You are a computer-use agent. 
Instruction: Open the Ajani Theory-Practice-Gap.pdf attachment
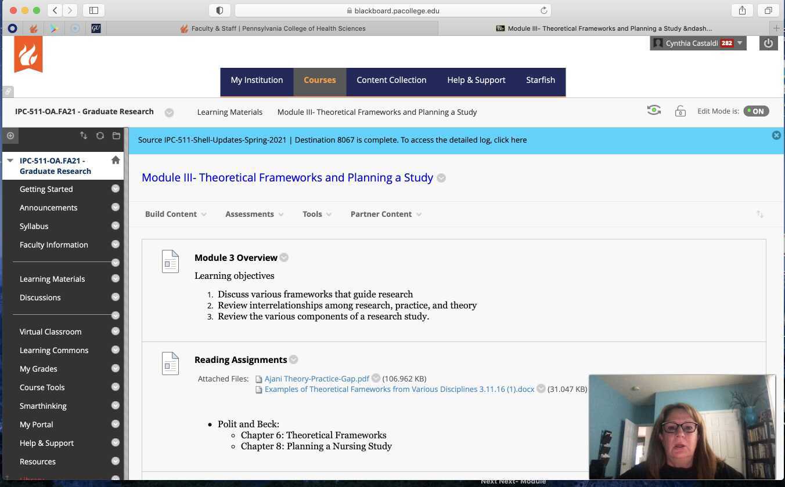316,378
